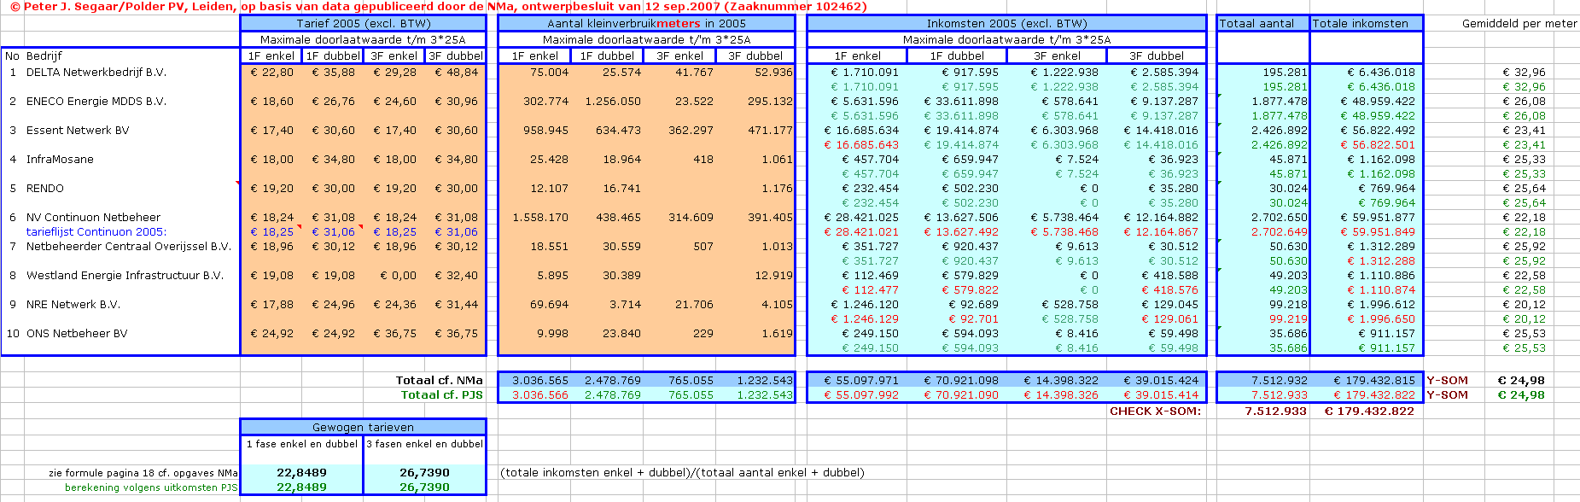Select the red total "€ 56.822.501"
1580x502 pixels.
click(x=1378, y=145)
